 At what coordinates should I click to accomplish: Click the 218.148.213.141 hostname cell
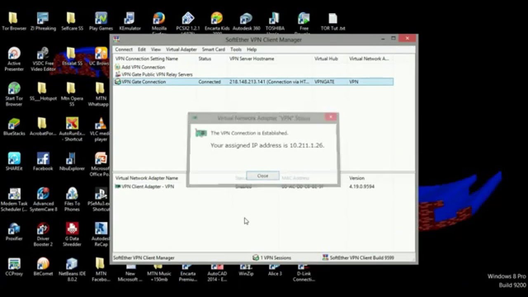point(270,82)
